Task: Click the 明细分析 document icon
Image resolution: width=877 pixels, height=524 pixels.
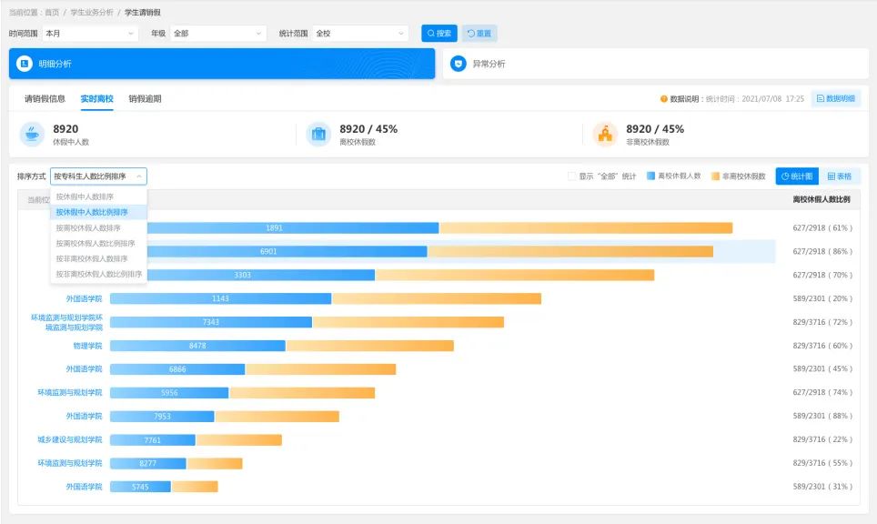Action: click(x=25, y=64)
